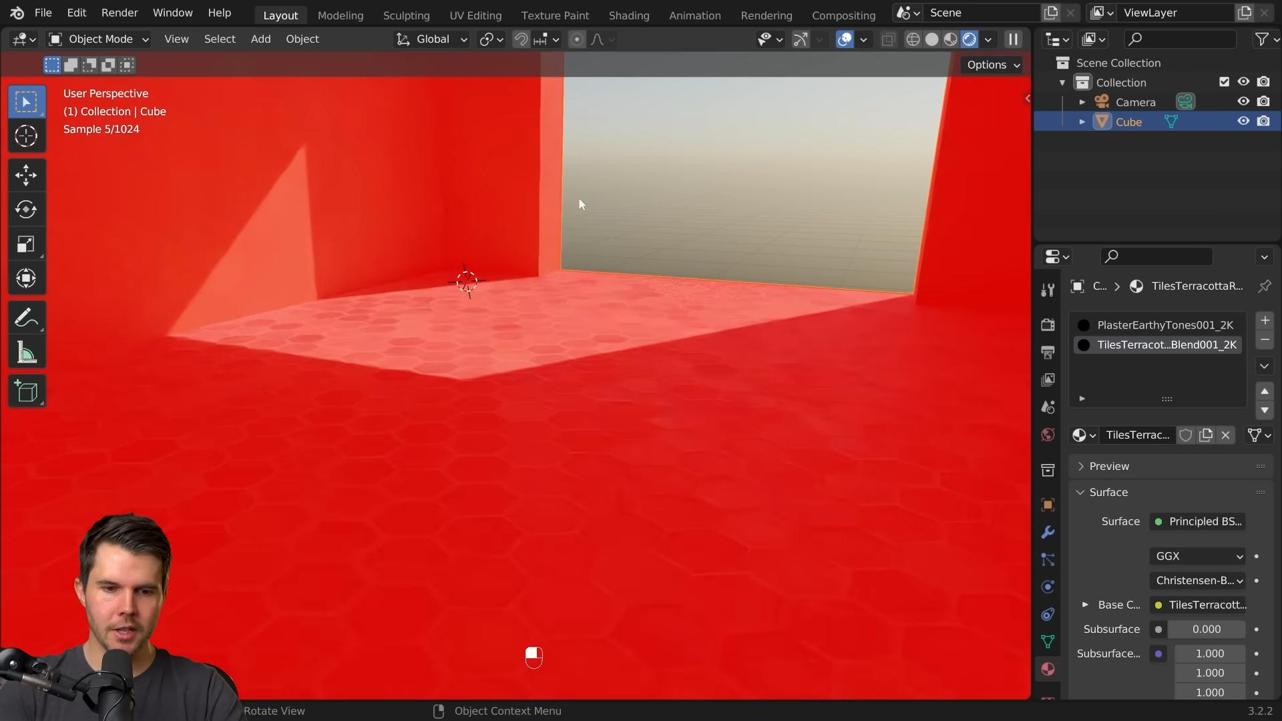This screenshot has height=721, width=1282.
Task: Switch to solid viewport shading
Action: (x=931, y=39)
